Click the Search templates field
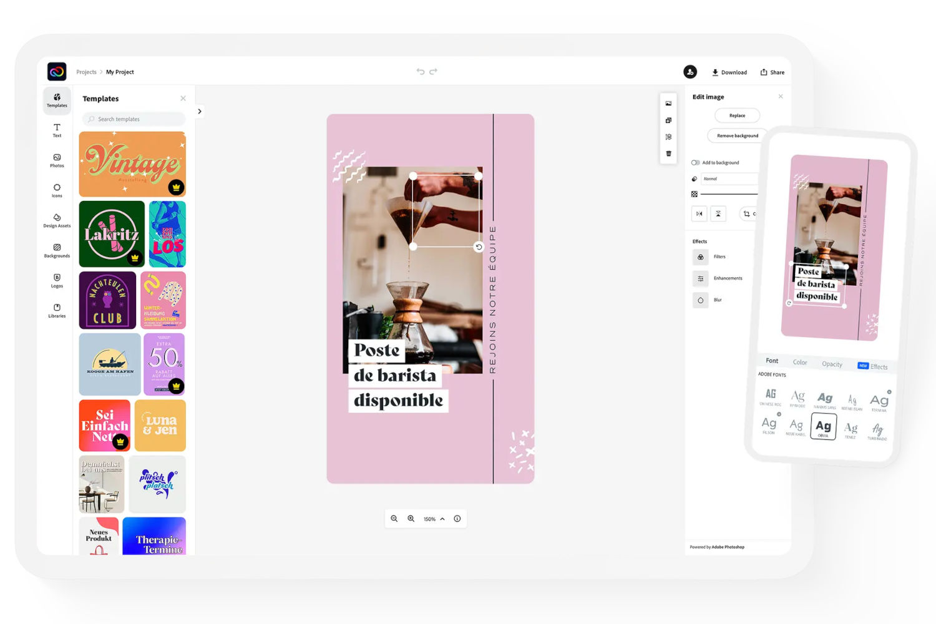 point(134,119)
